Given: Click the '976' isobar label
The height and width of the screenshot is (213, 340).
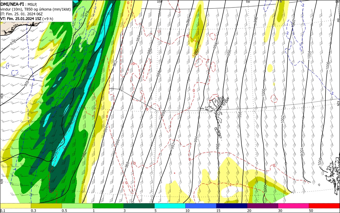Looking at the screenshot, I should 13,42.
